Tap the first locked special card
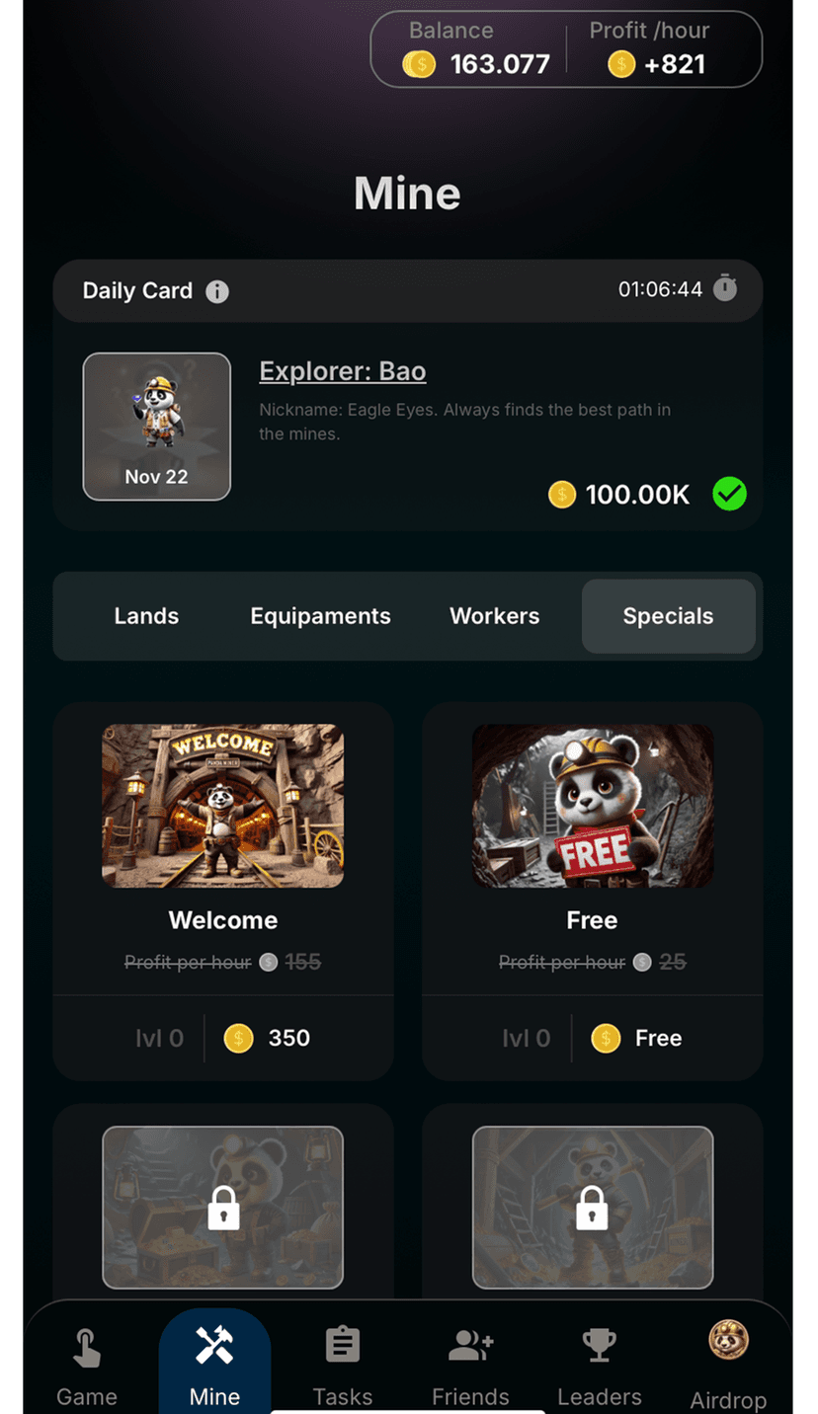The width and height of the screenshot is (818, 1414). coord(223,1208)
